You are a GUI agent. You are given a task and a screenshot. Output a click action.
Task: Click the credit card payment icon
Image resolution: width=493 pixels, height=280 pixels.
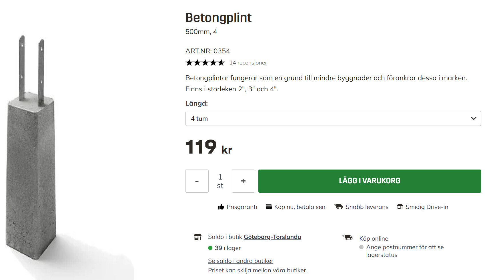(x=269, y=207)
